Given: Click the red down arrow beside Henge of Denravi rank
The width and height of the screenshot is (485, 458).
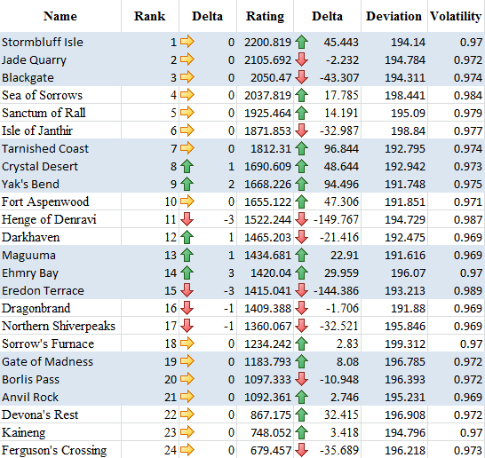Looking at the screenshot, I should coord(187,219).
